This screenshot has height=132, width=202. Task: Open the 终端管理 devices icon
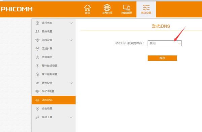pyautogui.click(x=127, y=8)
